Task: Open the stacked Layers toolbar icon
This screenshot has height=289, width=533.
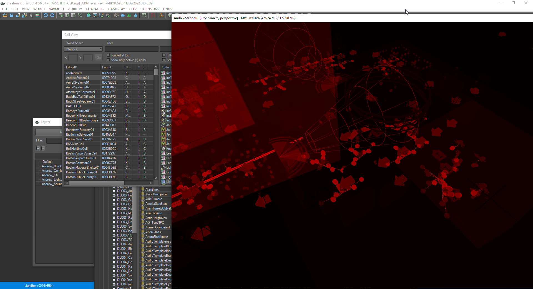Action: (37, 16)
